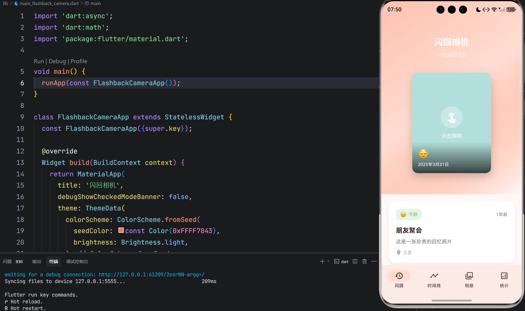Open terminal panel more actions ellipsis
The height and width of the screenshot is (311, 525).
(374, 261)
